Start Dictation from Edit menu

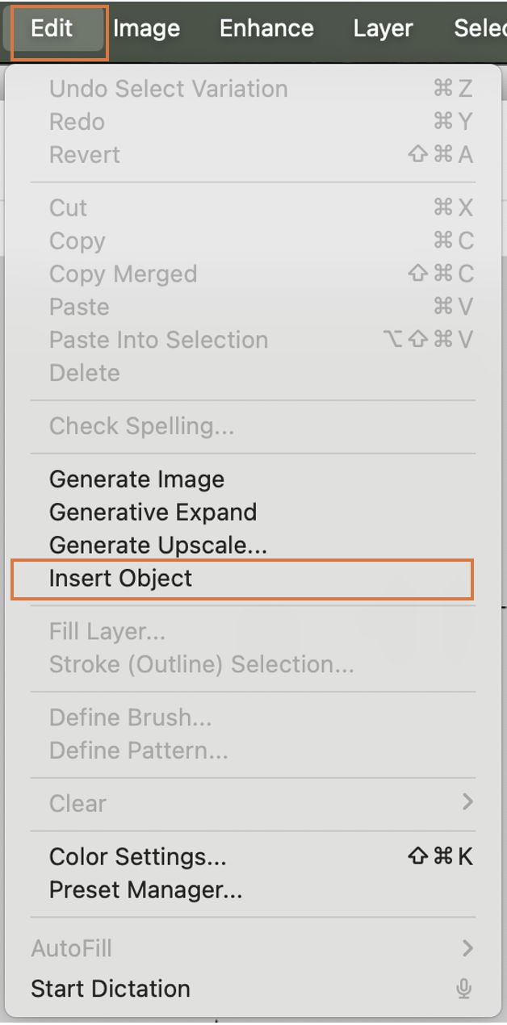(x=242, y=989)
